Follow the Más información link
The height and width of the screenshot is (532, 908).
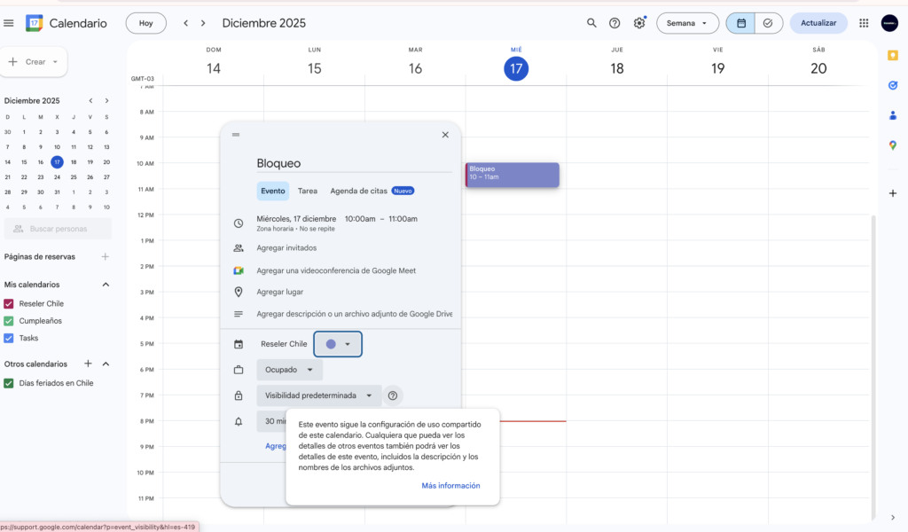tap(450, 485)
